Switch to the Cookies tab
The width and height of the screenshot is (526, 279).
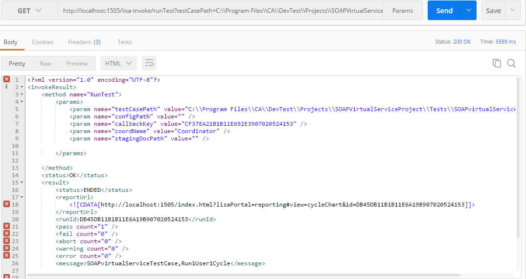coord(43,42)
